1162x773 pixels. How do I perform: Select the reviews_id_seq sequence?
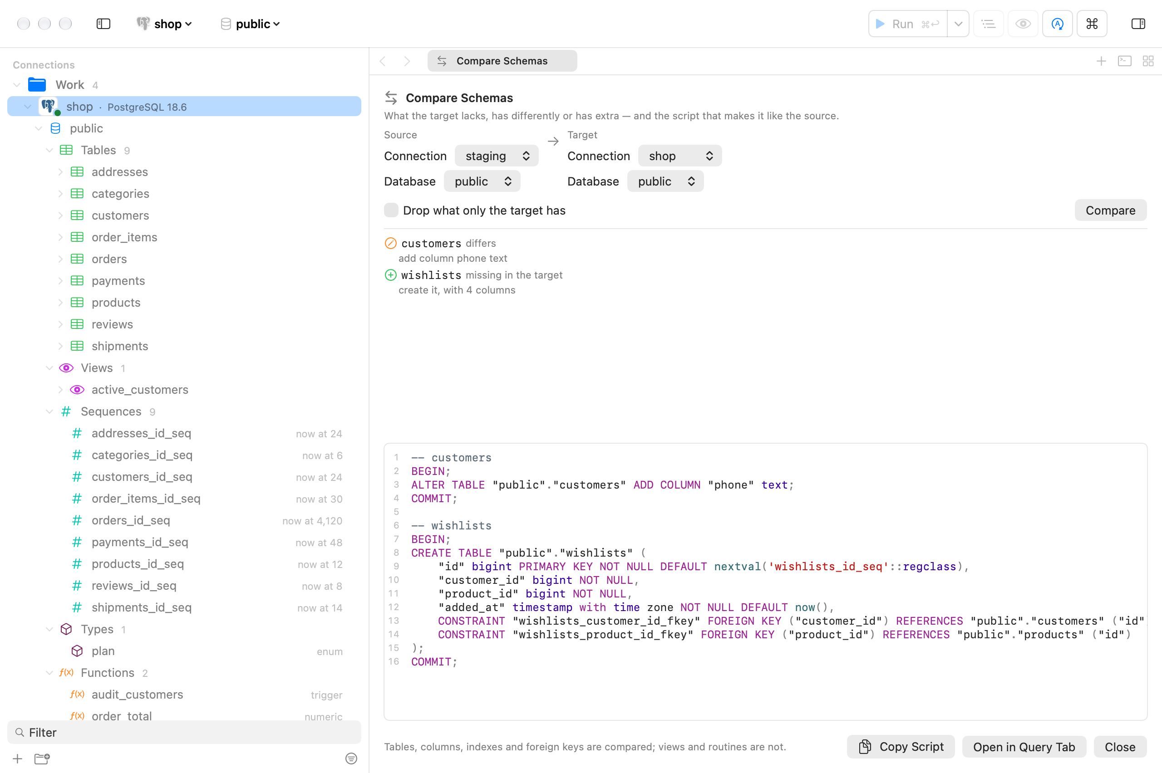click(x=184, y=585)
